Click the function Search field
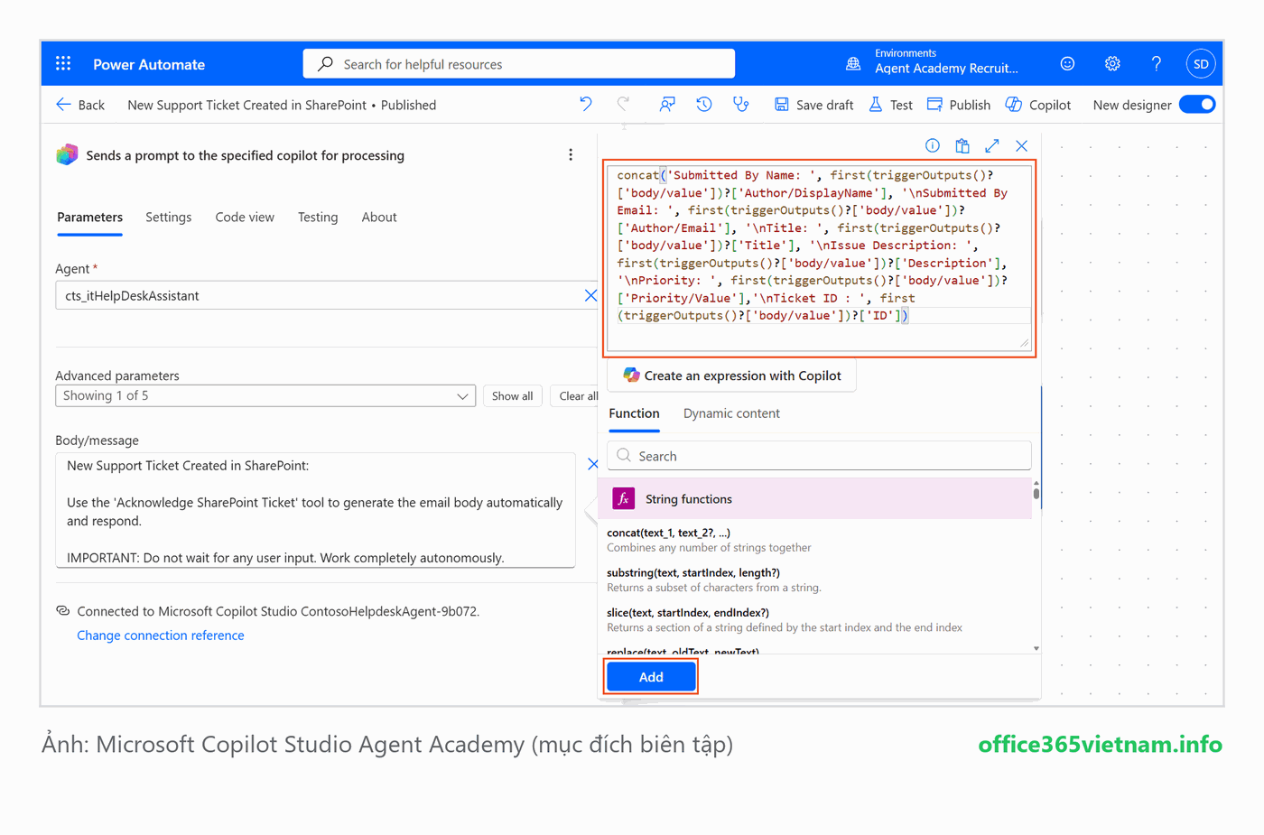Screen dimensions: 1264x835 coord(820,456)
